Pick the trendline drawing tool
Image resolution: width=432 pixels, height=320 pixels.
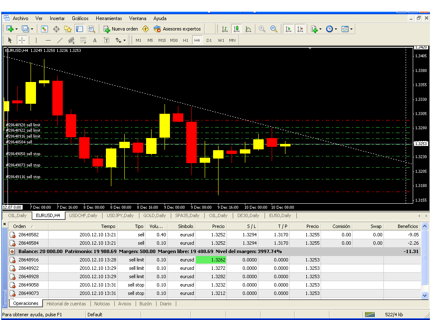click(x=60, y=41)
